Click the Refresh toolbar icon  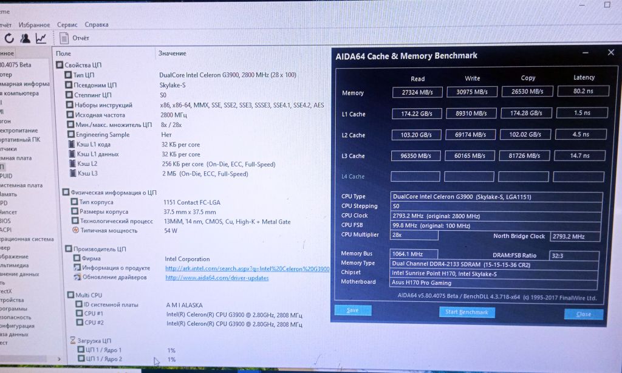click(x=9, y=38)
